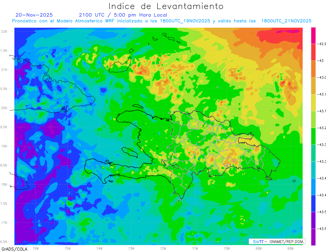
Task: Click the '-43' color bar value
Action: click(320, 61)
